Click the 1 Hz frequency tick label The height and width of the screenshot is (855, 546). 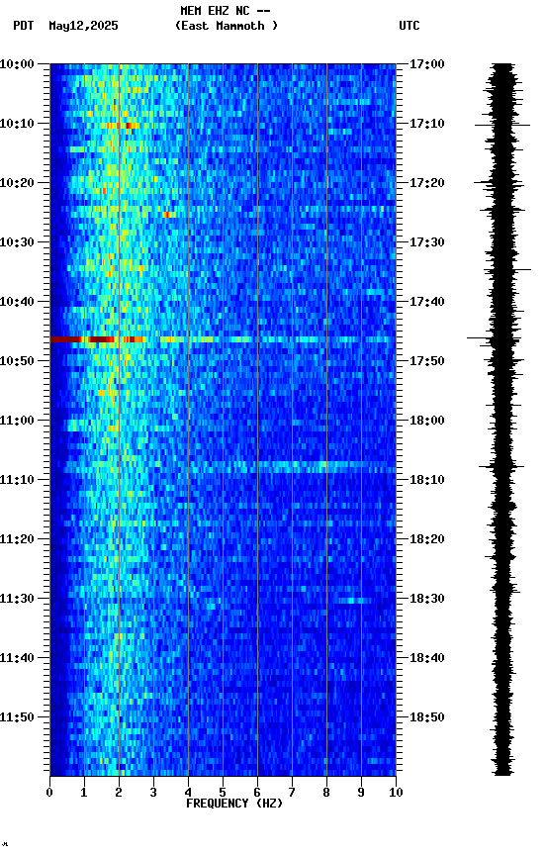coord(84,793)
